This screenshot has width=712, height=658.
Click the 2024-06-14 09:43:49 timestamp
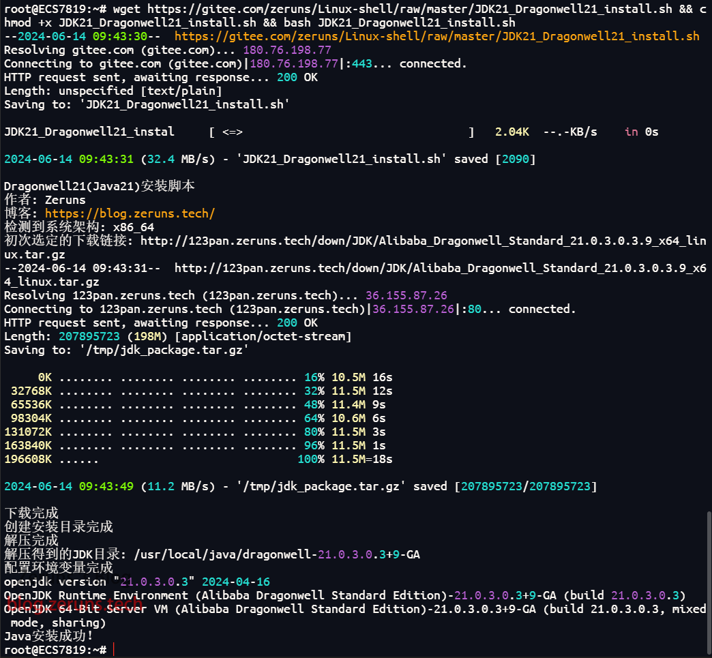click(x=69, y=486)
